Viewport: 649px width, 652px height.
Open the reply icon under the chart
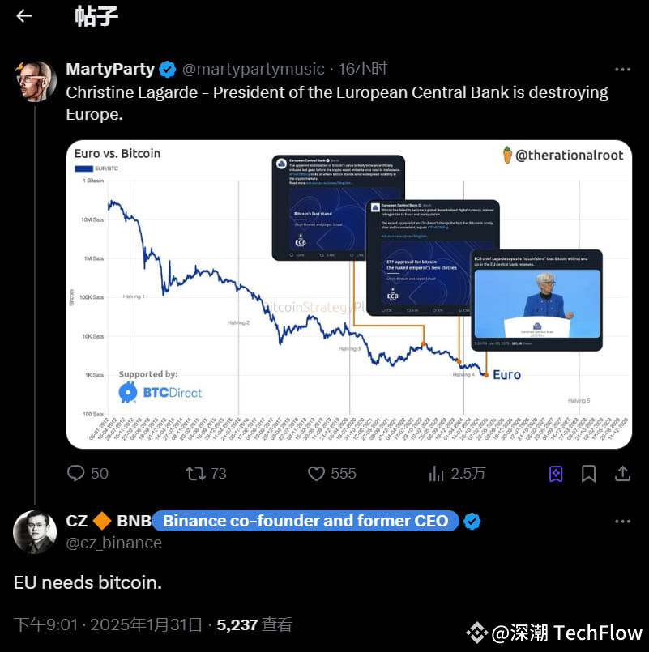pyautogui.click(x=76, y=473)
